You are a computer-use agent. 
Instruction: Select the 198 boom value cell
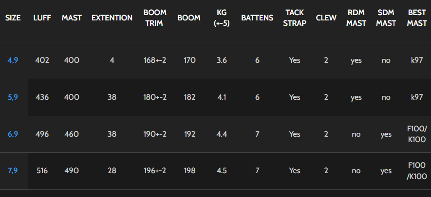[x=189, y=171]
